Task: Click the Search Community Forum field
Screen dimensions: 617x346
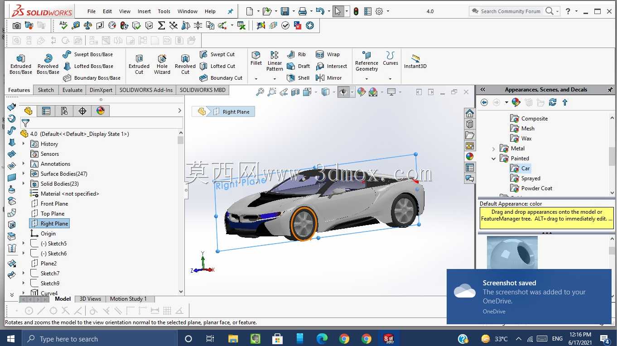Action: tap(511, 11)
